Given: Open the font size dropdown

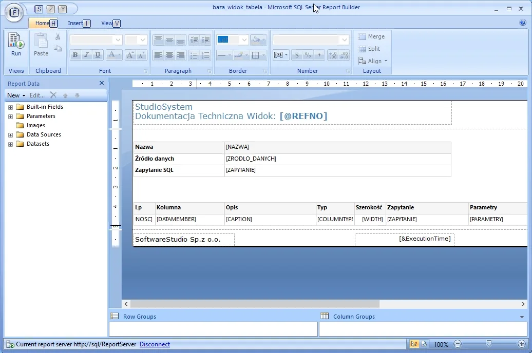Looking at the screenshot, I should pos(143,40).
